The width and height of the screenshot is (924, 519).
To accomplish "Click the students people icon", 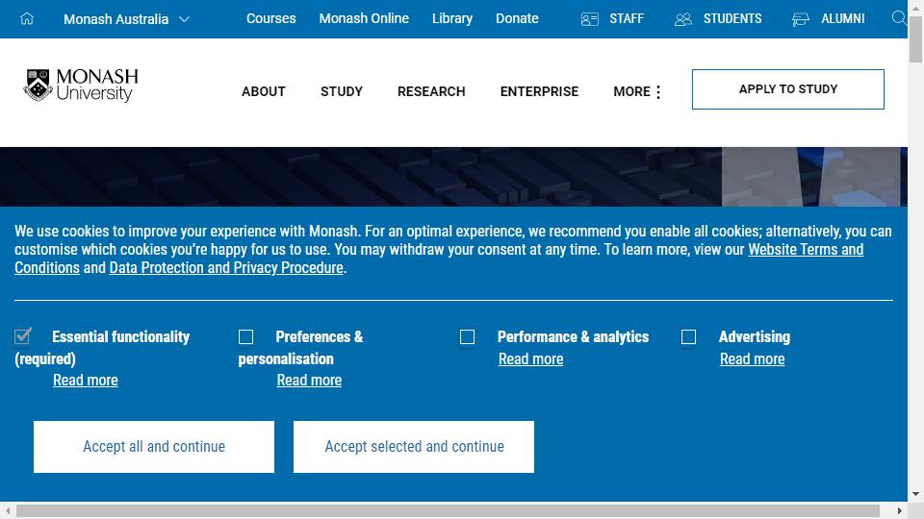I will coord(683,19).
